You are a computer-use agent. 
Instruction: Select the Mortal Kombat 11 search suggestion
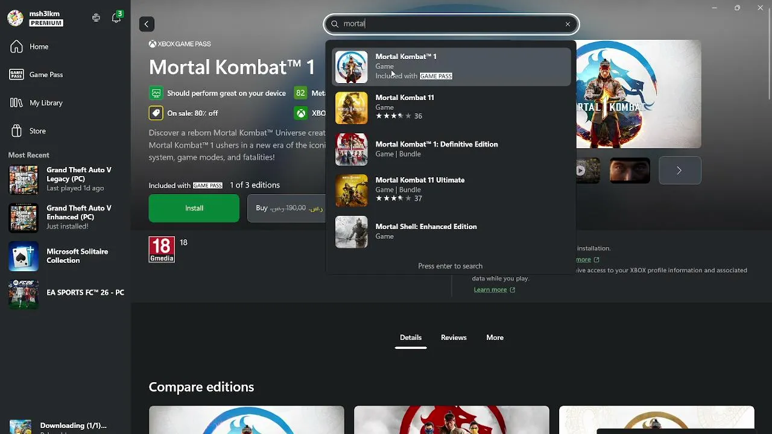pos(451,107)
